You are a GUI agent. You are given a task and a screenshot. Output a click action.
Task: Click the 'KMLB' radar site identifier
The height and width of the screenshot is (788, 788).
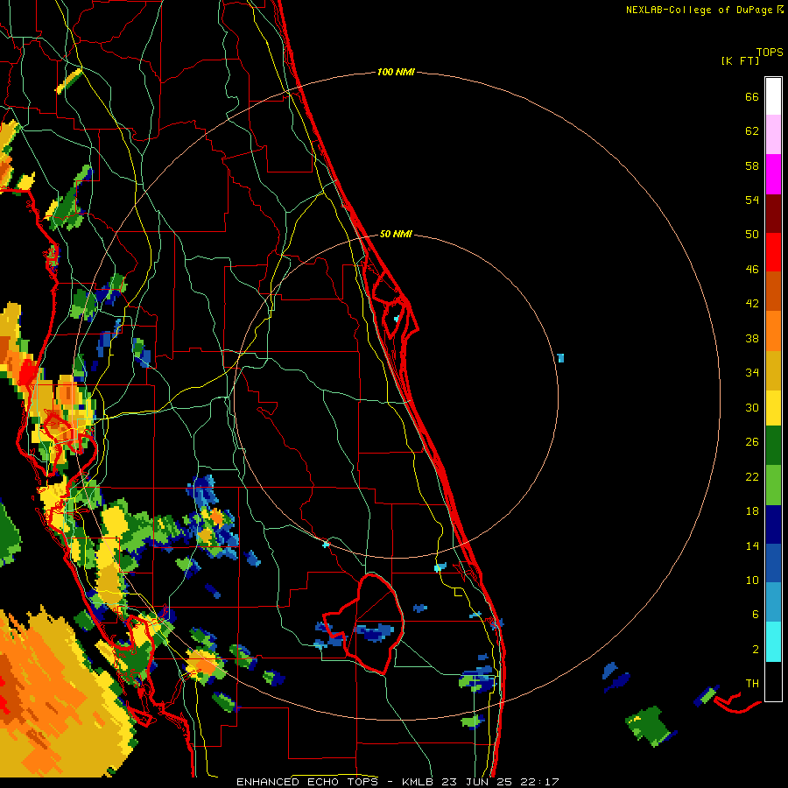coord(419,782)
